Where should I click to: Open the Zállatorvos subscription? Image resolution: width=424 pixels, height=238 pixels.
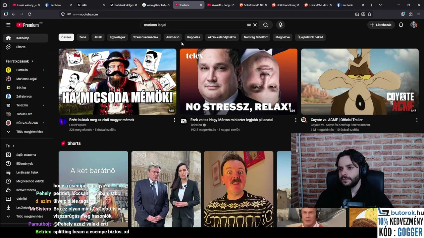(x=26, y=97)
